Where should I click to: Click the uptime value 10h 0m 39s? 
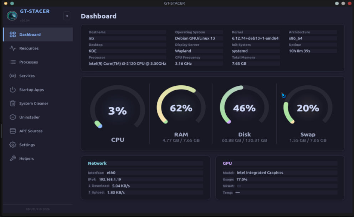point(299,51)
